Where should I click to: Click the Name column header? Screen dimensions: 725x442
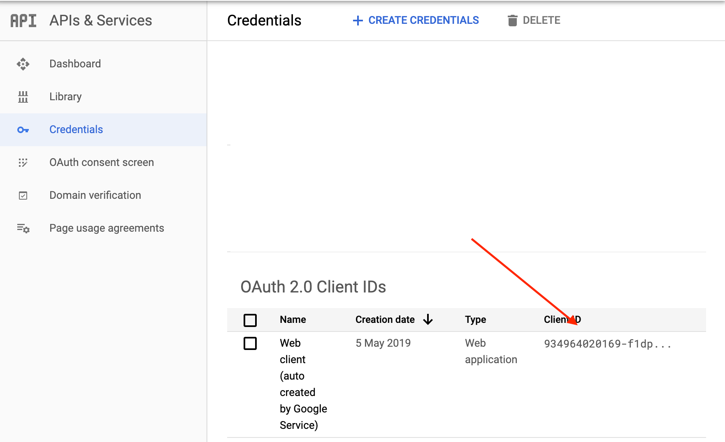293,320
